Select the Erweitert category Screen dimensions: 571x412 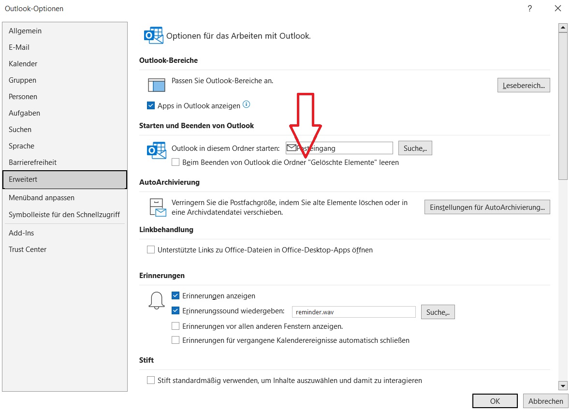pos(65,179)
